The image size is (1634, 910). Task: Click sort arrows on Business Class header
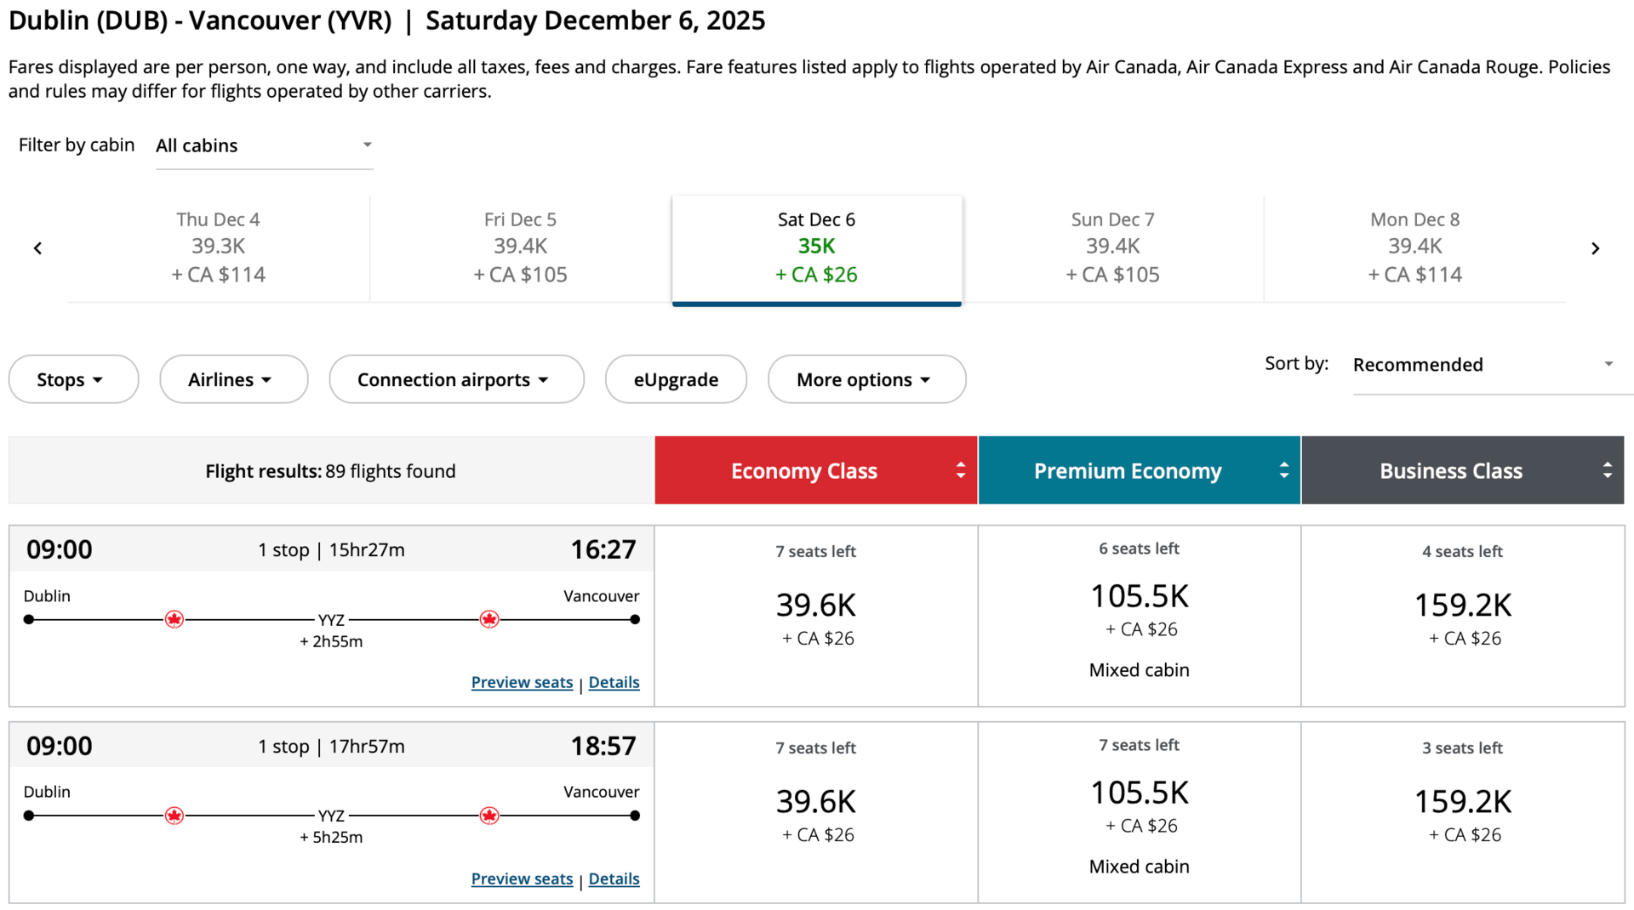pos(1607,470)
